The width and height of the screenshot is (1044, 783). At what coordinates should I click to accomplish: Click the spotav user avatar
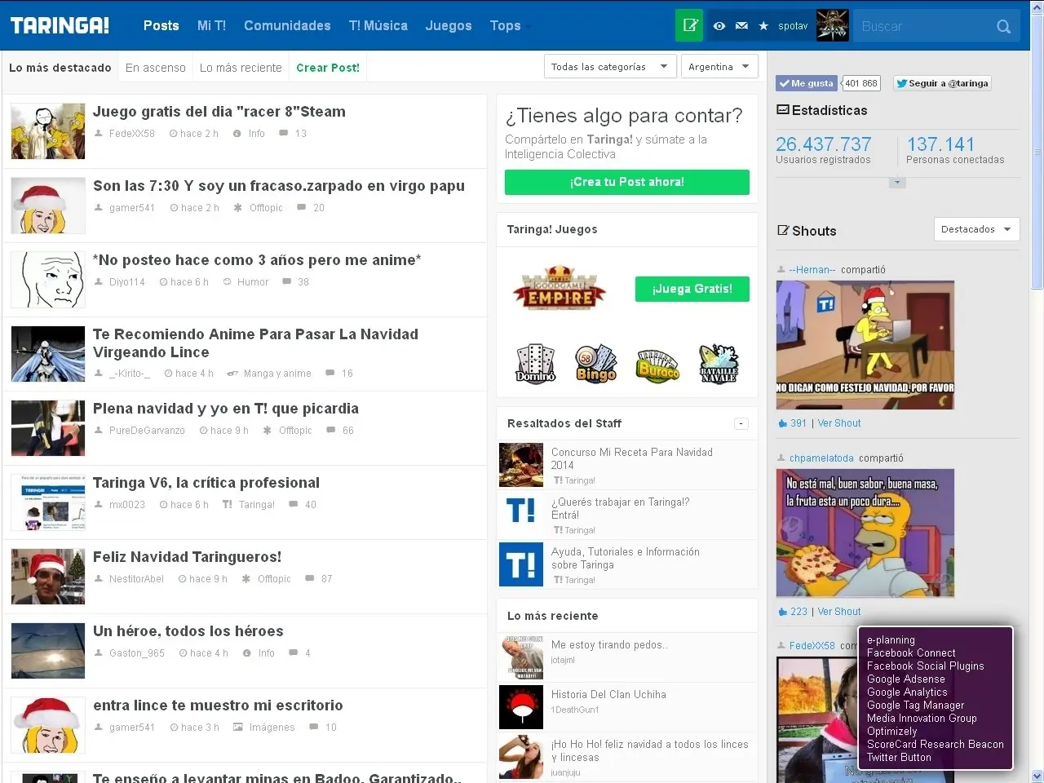pos(833,25)
